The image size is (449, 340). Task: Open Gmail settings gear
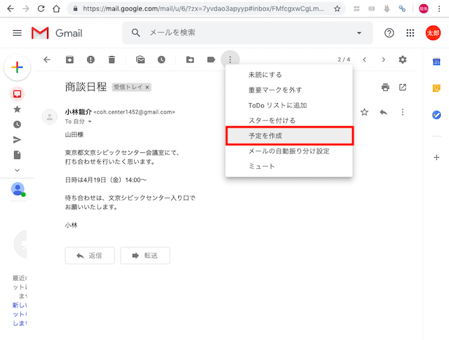click(x=403, y=60)
